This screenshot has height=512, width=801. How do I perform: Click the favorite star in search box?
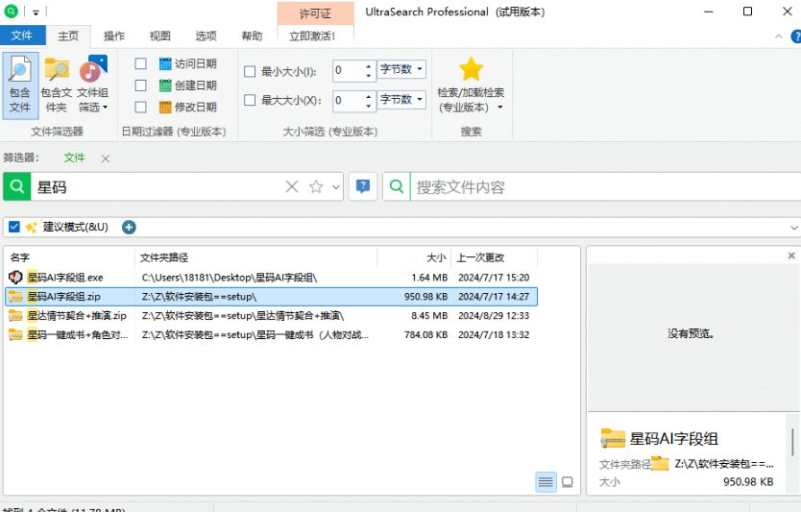pyautogui.click(x=316, y=187)
